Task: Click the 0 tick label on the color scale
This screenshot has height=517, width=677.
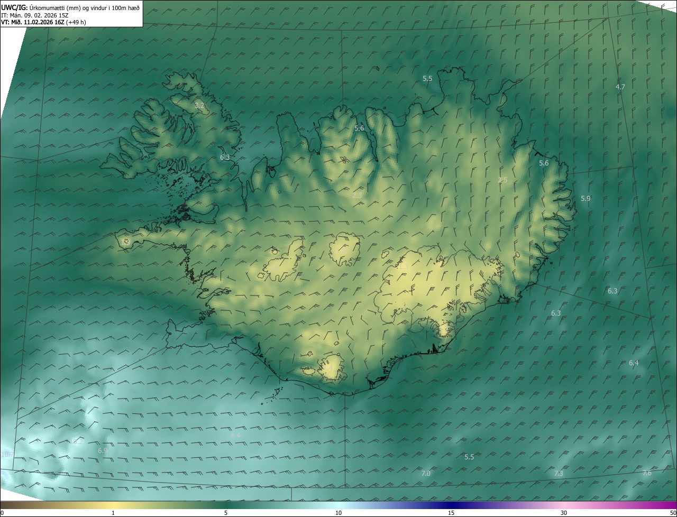Action: click(x=2, y=513)
